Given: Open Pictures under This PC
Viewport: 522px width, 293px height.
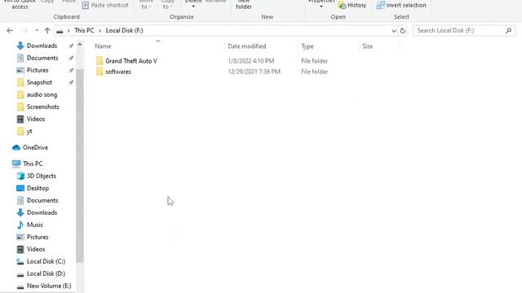Looking at the screenshot, I should 38,237.
